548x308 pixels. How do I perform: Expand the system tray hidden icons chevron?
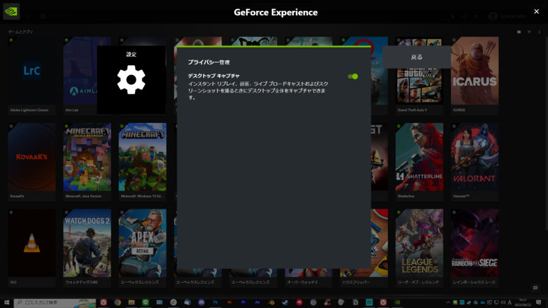tap(448, 303)
